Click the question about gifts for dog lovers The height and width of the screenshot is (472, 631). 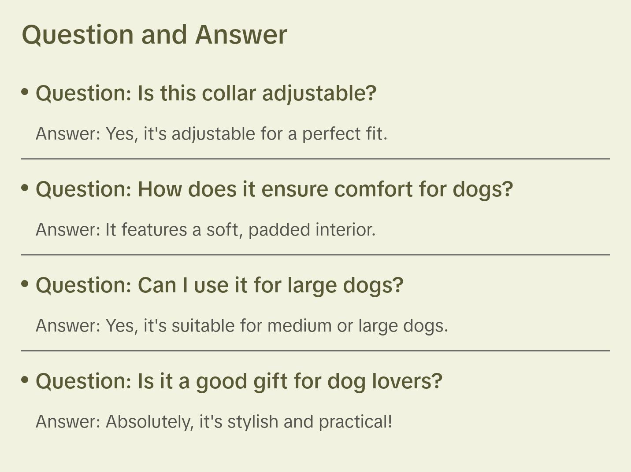[239, 381]
